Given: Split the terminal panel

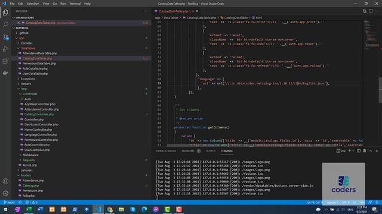Looking at the screenshot, I should click(x=359, y=151).
